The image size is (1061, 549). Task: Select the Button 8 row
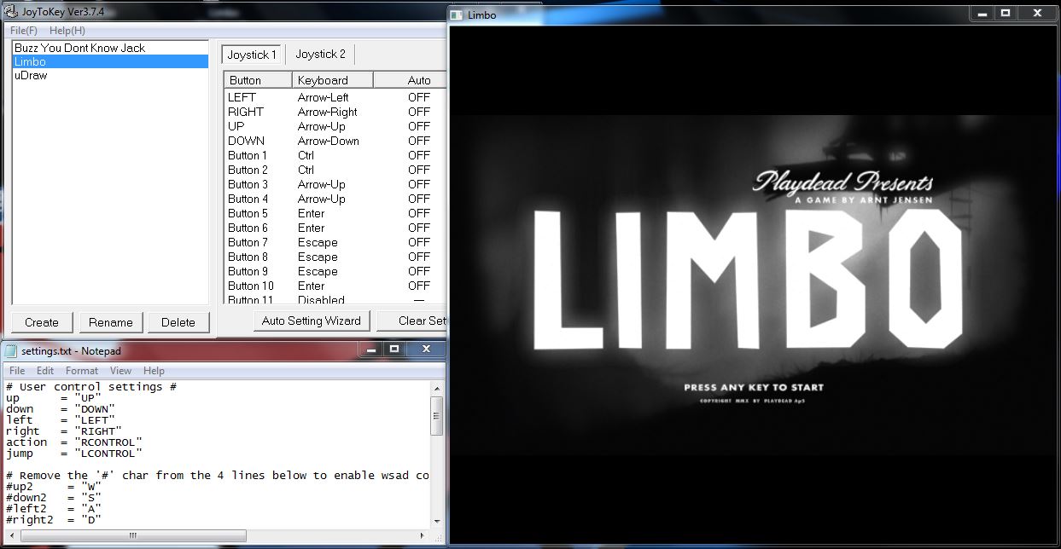point(335,257)
